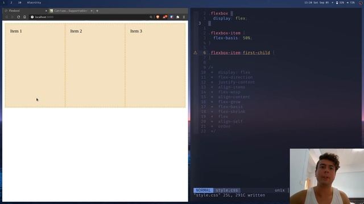This screenshot has width=364, height=204.
Task: Click the 'flex-grow' comment line
Action: click(229, 102)
